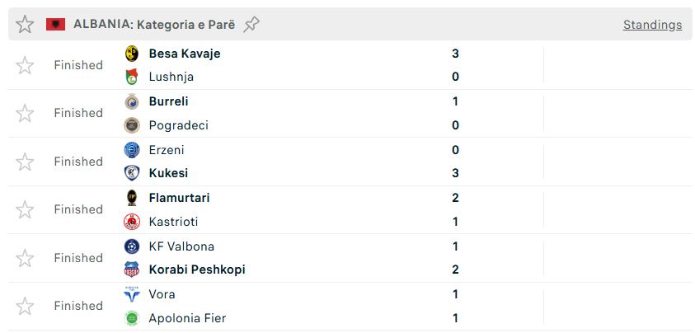The width and height of the screenshot is (695, 333).
Task: Star the Besa Kavaje vs Lushnja match
Action: (26, 65)
